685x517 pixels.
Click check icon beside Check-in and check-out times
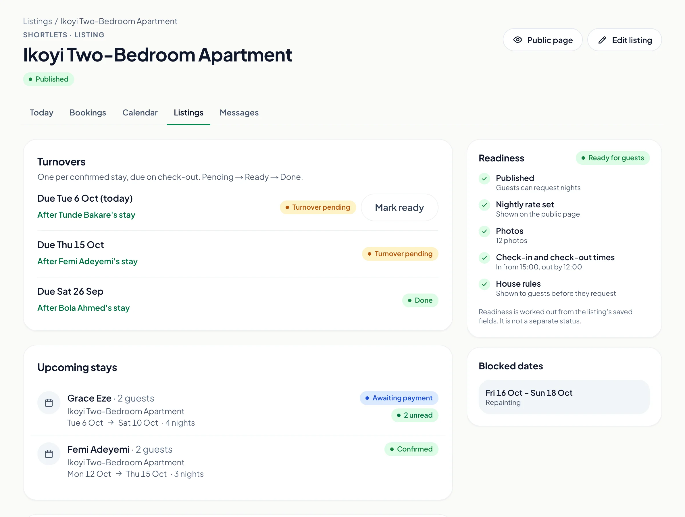pyautogui.click(x=484, y=258)
